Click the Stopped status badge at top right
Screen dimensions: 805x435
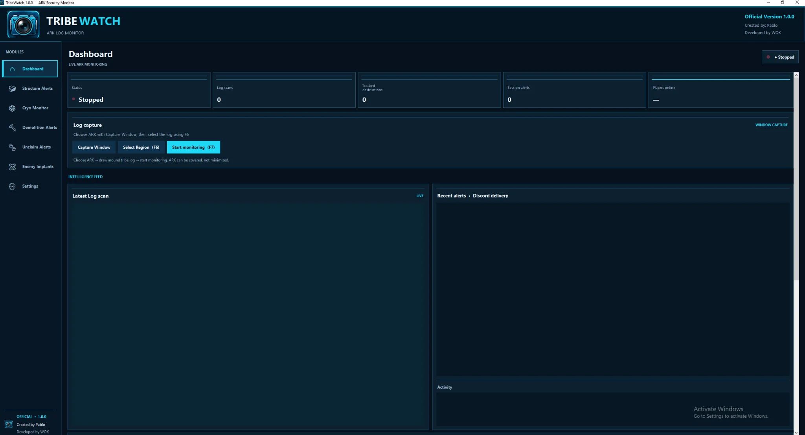point(780,57)
